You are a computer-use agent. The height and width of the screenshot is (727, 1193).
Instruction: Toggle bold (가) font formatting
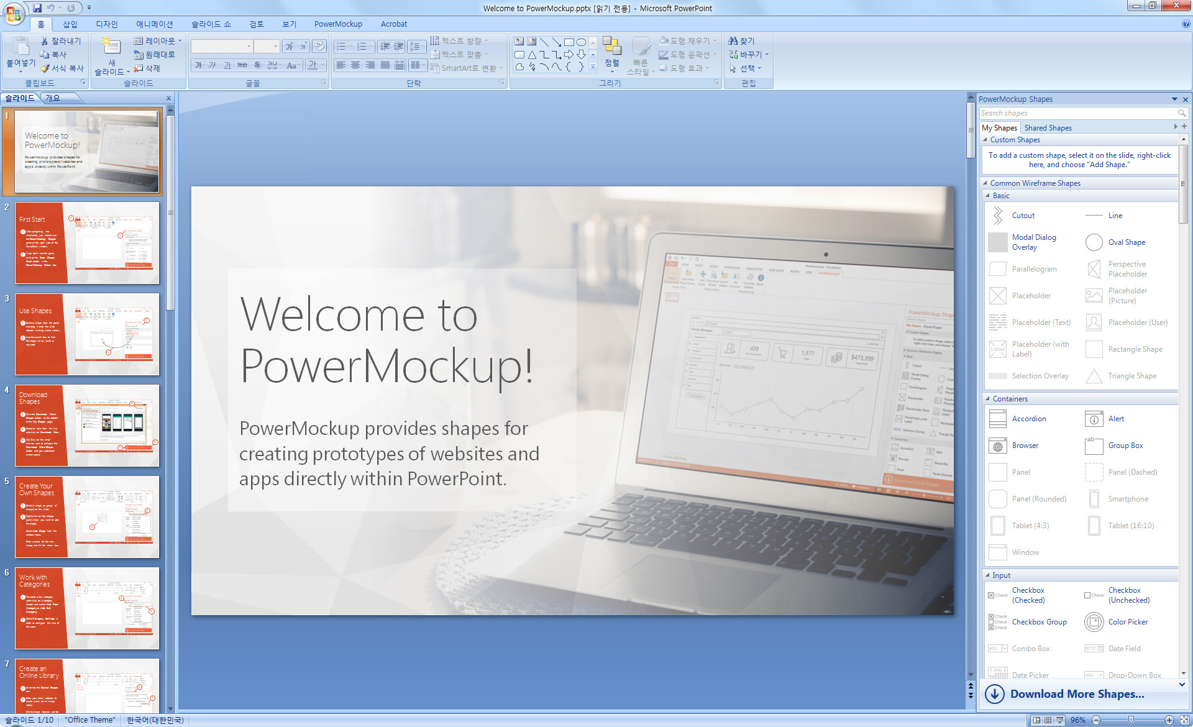click(198, 65)
